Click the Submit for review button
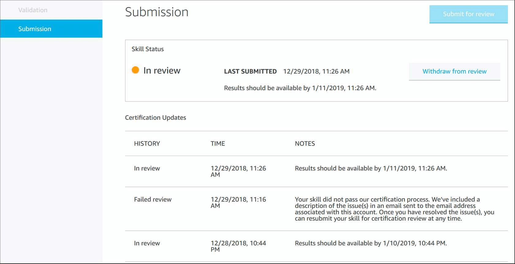The width and height of the screenshot is (515, 264). click(x=468, y=14)
